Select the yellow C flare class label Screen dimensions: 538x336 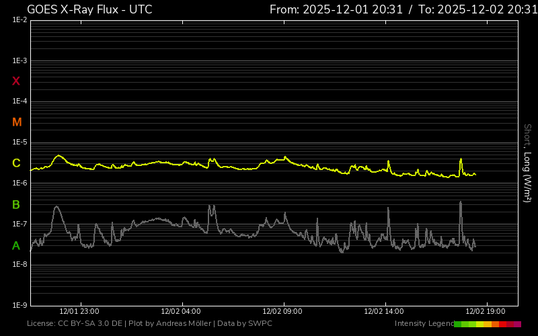16,163
